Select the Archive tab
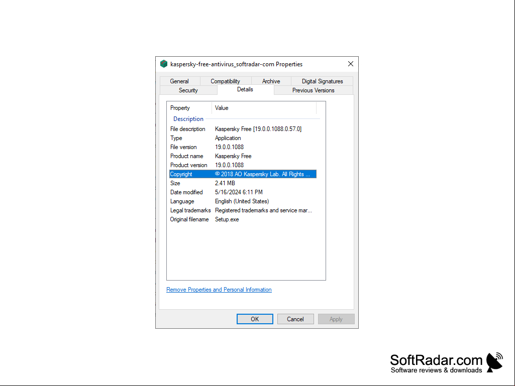Viewport: 515px width, 386px height. 271,81
